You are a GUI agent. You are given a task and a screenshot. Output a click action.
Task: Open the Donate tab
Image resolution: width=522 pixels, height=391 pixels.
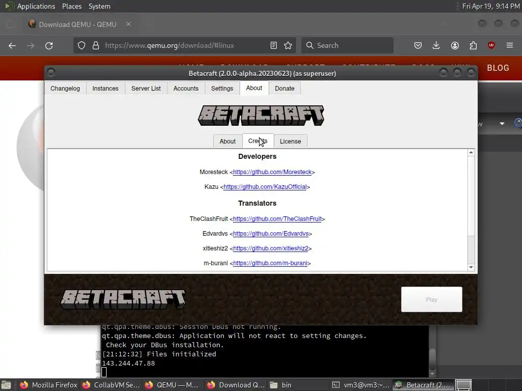click(284, 89)
